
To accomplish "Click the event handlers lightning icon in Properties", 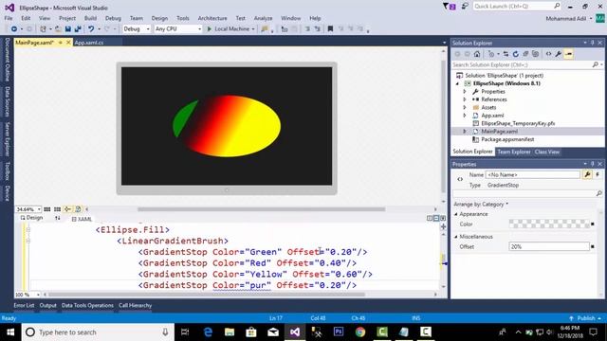I will click(x=598, y=174).
